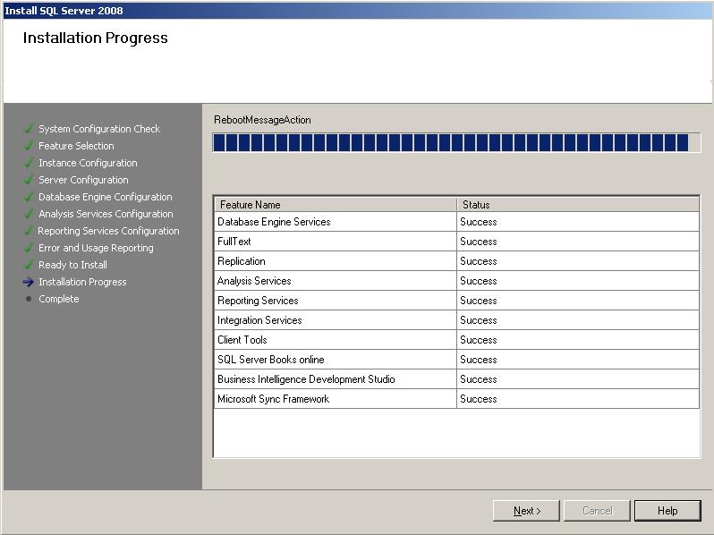714x535 pixels.
Task: Click the Integration Services feature row
Action: 456,320
